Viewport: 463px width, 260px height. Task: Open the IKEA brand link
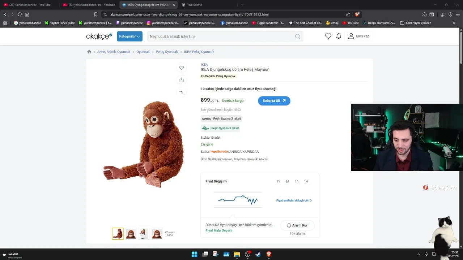[204, 65]
